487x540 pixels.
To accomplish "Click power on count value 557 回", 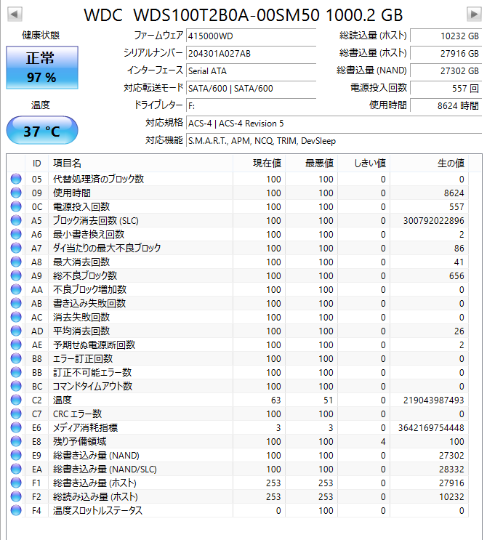I will tap(446, 89).
